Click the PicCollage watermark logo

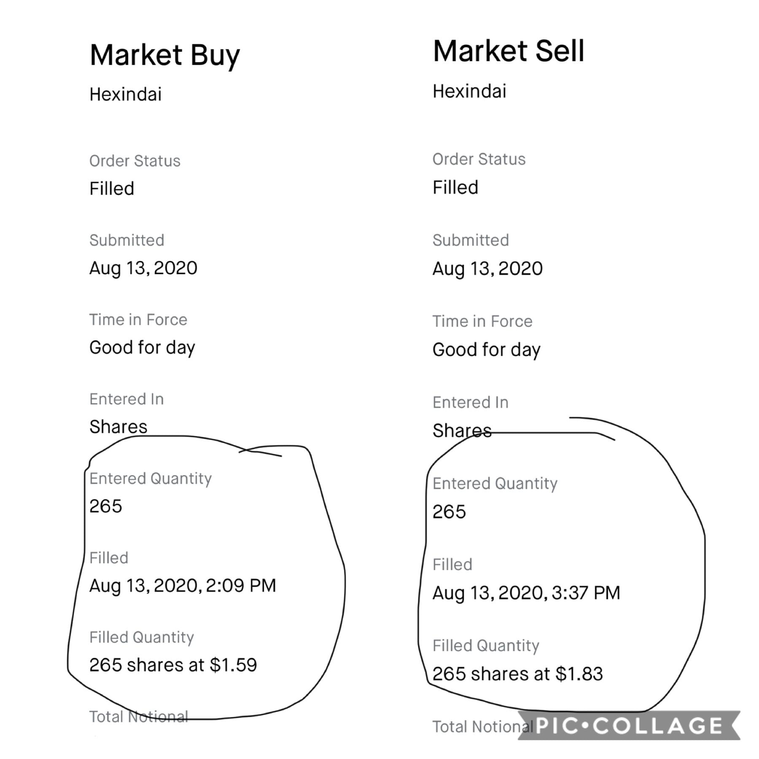[x=629, y=725]
